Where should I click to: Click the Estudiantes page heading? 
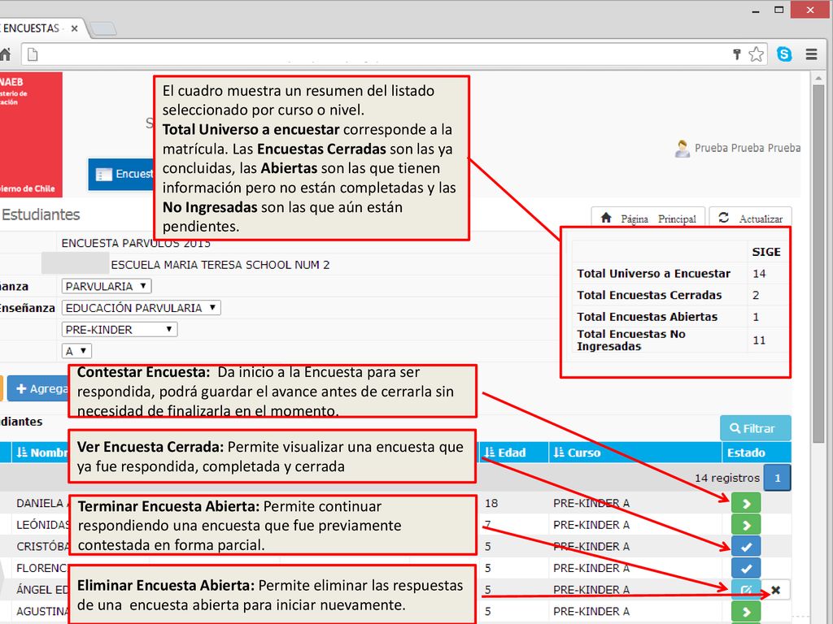coord(41,214)
